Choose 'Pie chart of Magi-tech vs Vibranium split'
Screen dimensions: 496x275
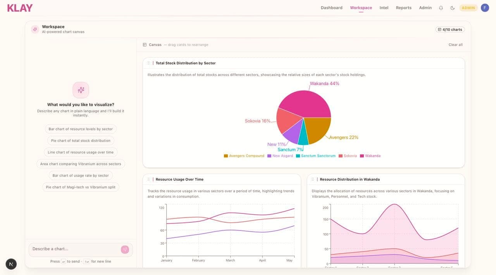(81, 187)
